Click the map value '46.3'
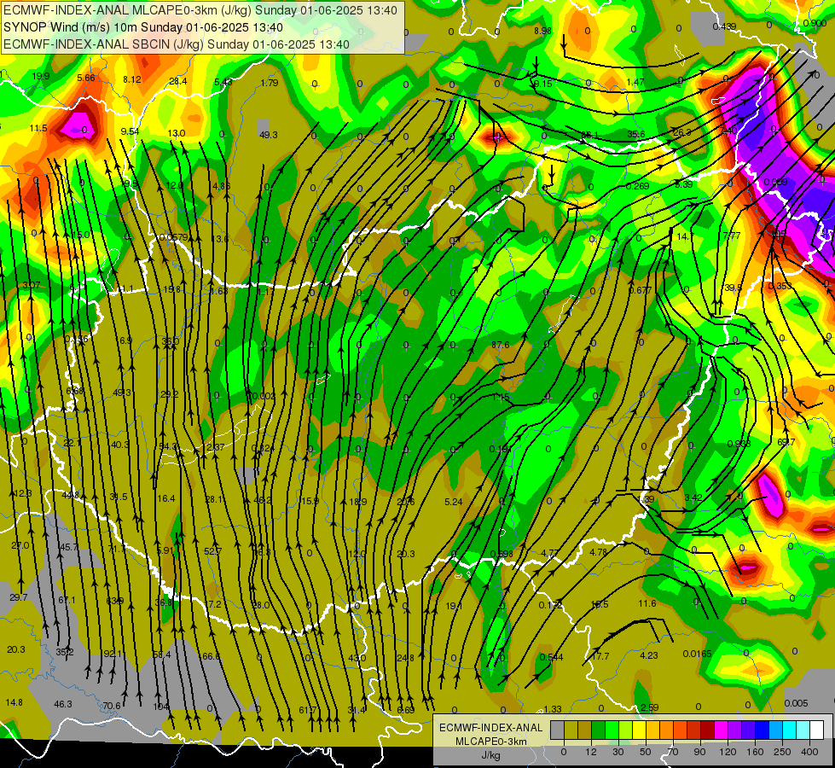Image resolution: width=835 pixels, height=768 pixels. pyautogui.click(x=63, y=704)
